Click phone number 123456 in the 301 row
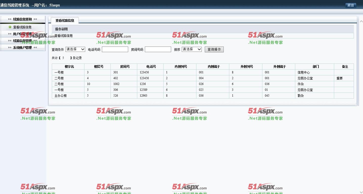This screenshot has width=363, height=194. click(x=144, y=72)
